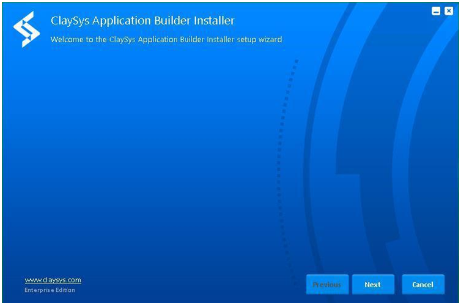Click the ClaySys logo icon
The image size is (461, 303).
tap(26, 29)
